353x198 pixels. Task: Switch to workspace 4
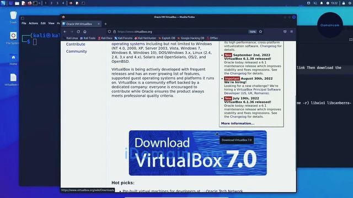(x=63, y=3)
